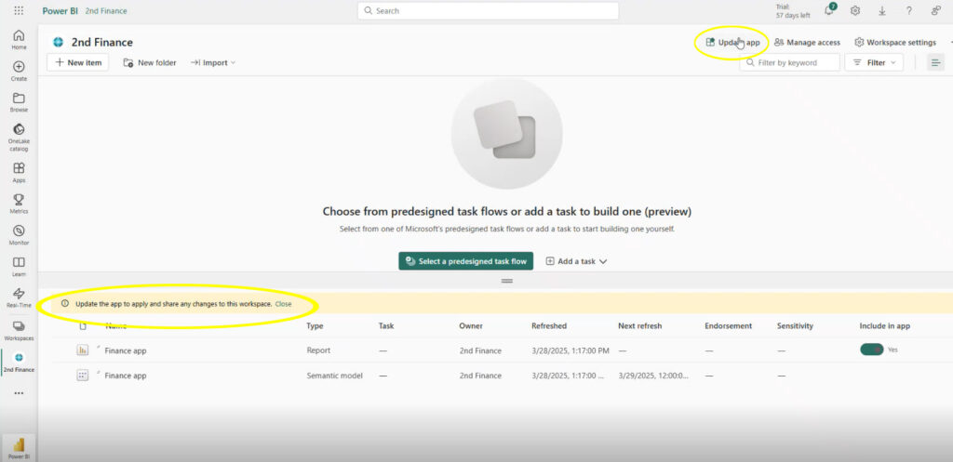Image resolution: width=953 pixels, height=462 pixels.
Task: Click Update app button
Action: click(732, 43)
